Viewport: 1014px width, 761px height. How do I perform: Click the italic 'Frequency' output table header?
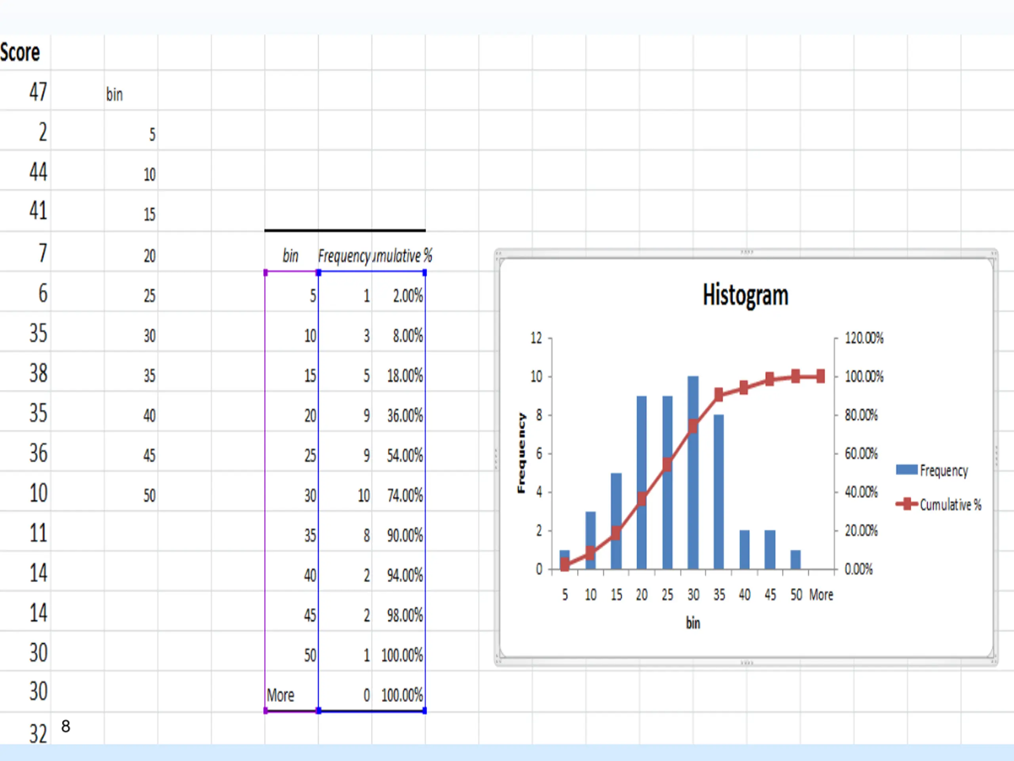click(344, 256)
